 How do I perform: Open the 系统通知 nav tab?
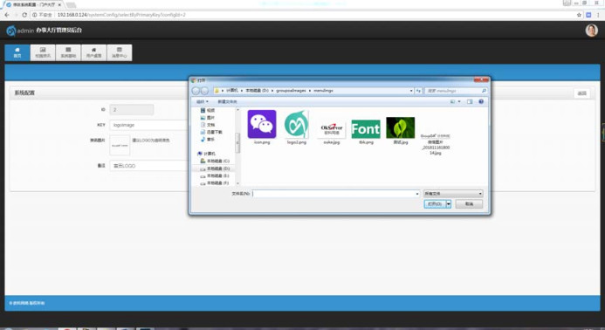click(68, 53)
